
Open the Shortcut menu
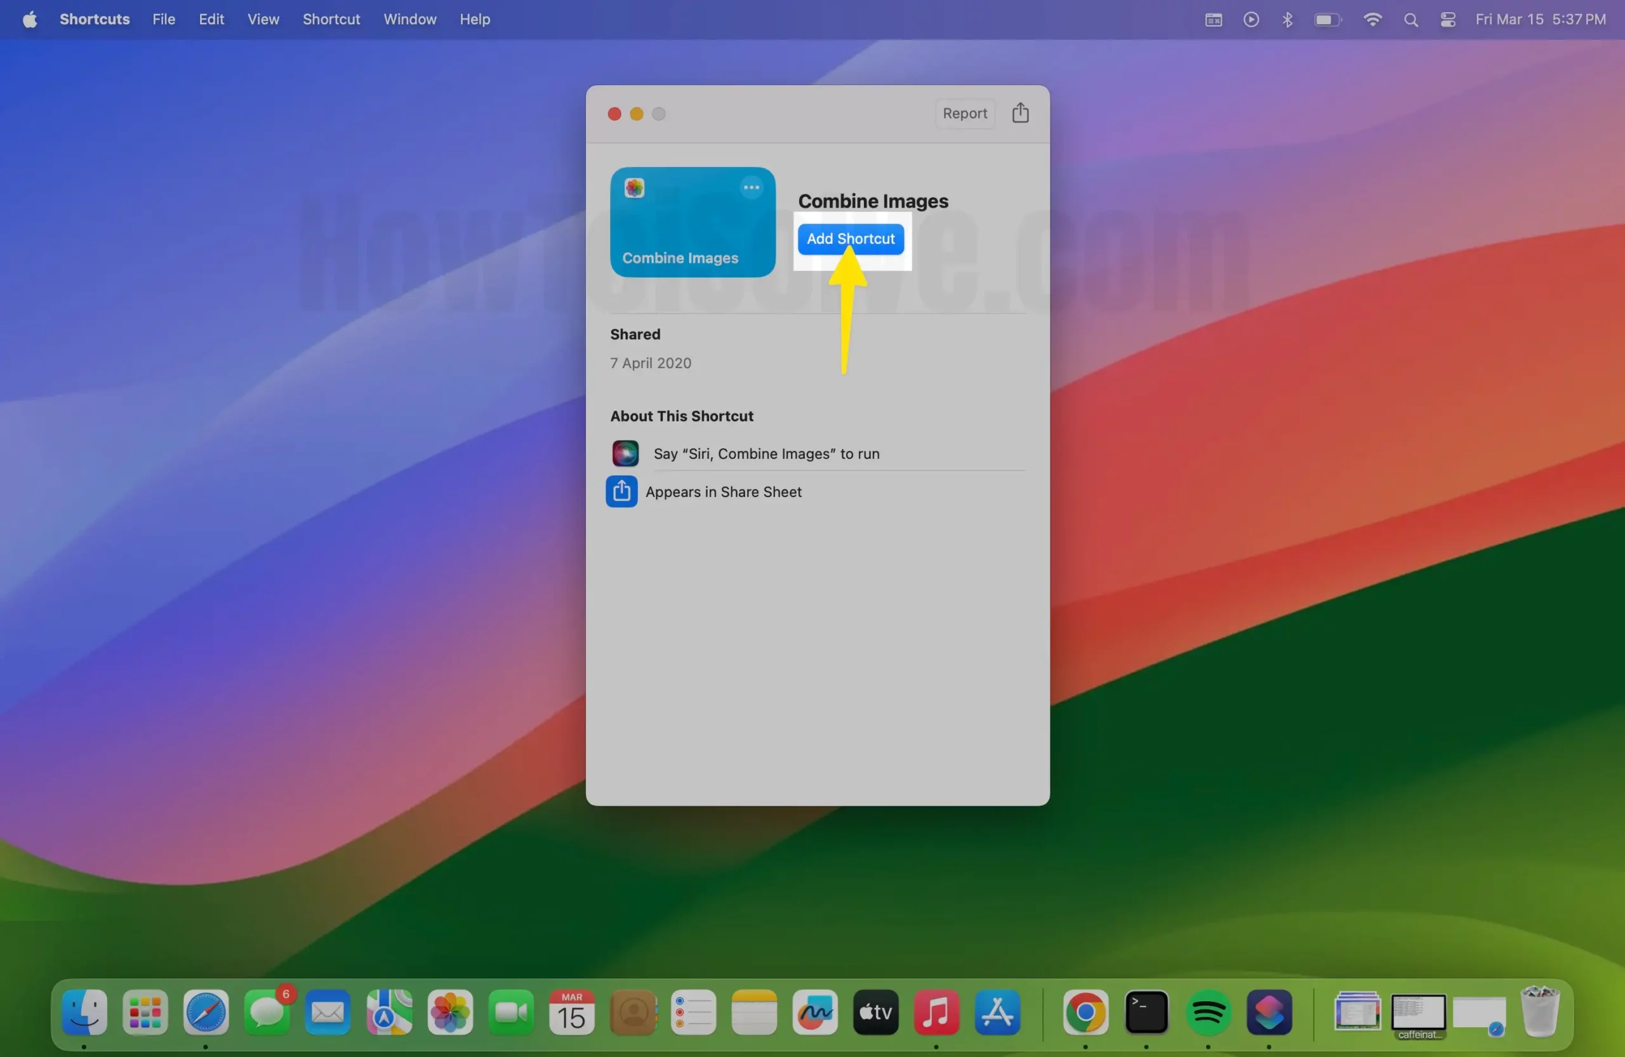[331, 19]
